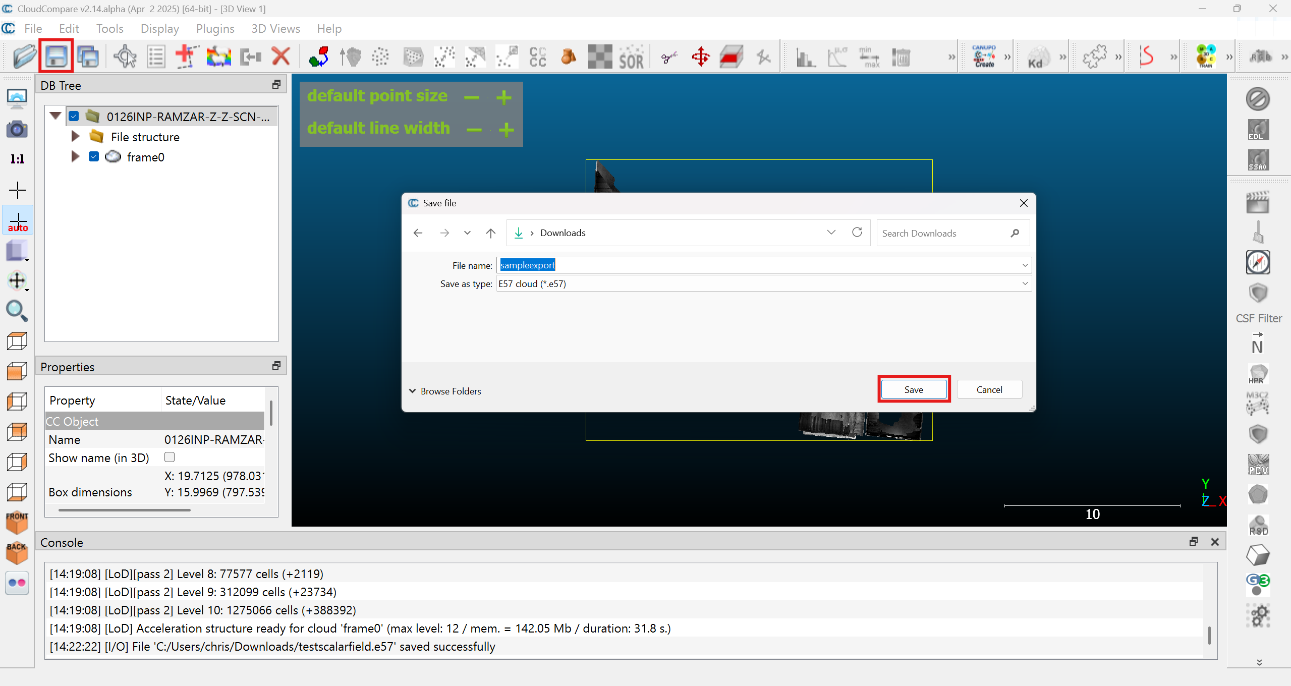Enable the Show name (in 3D) checkbox
Screen dimensions: 1291x686
(x=170, y=457)
